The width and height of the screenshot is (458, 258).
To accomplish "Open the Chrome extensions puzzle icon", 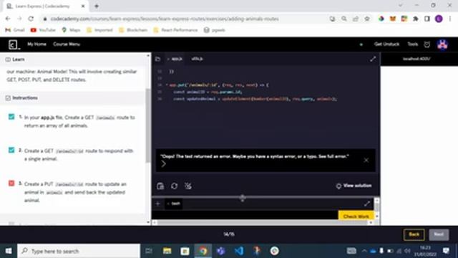I will pyautogui.click(x=415, y=19).
